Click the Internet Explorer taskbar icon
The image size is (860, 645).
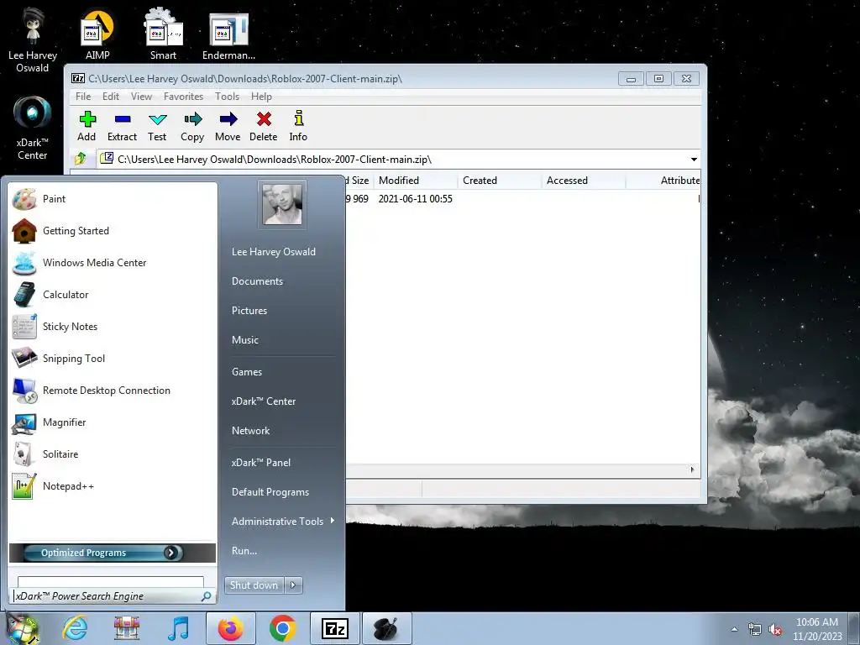coord(75,628)
